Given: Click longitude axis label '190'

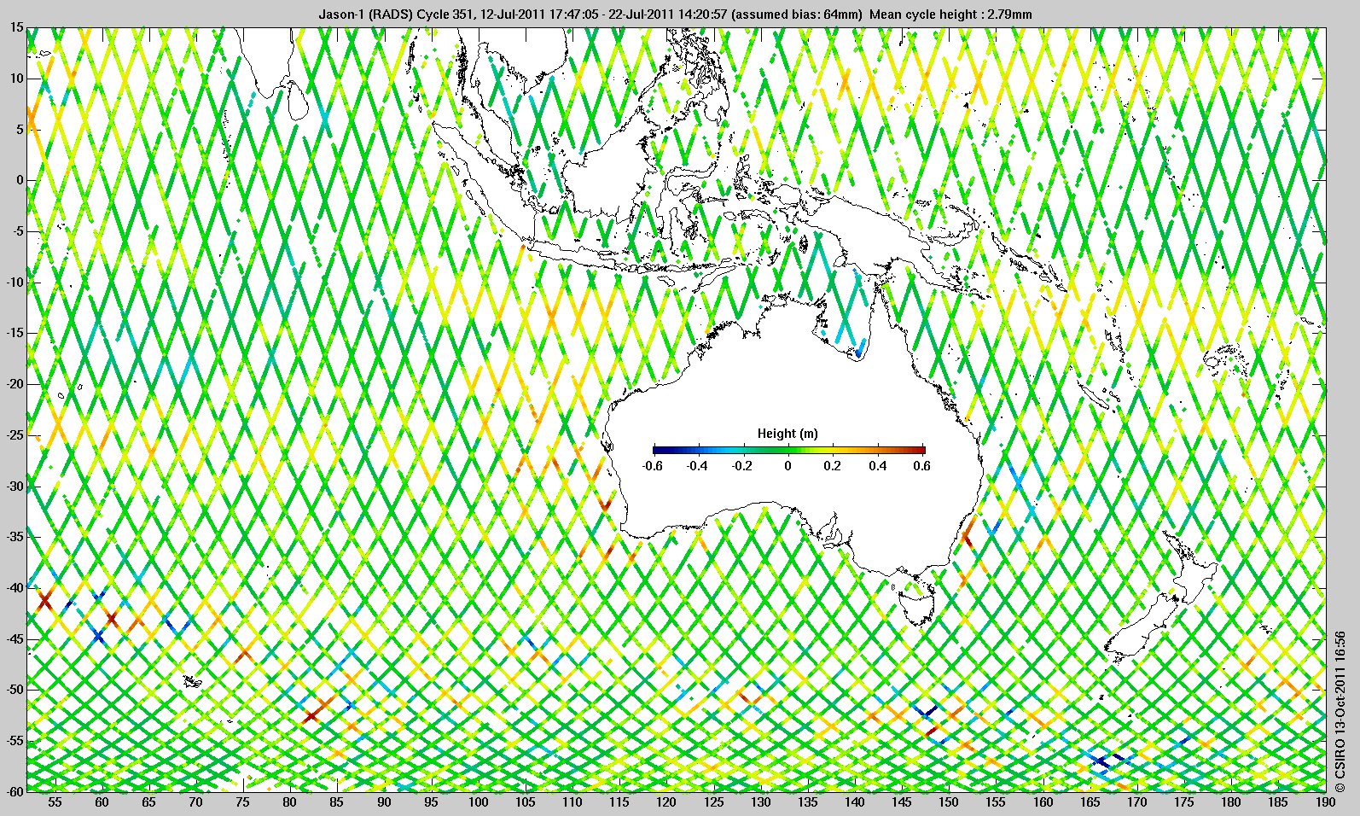Looking at the screenshot, I should [1324, 802].
